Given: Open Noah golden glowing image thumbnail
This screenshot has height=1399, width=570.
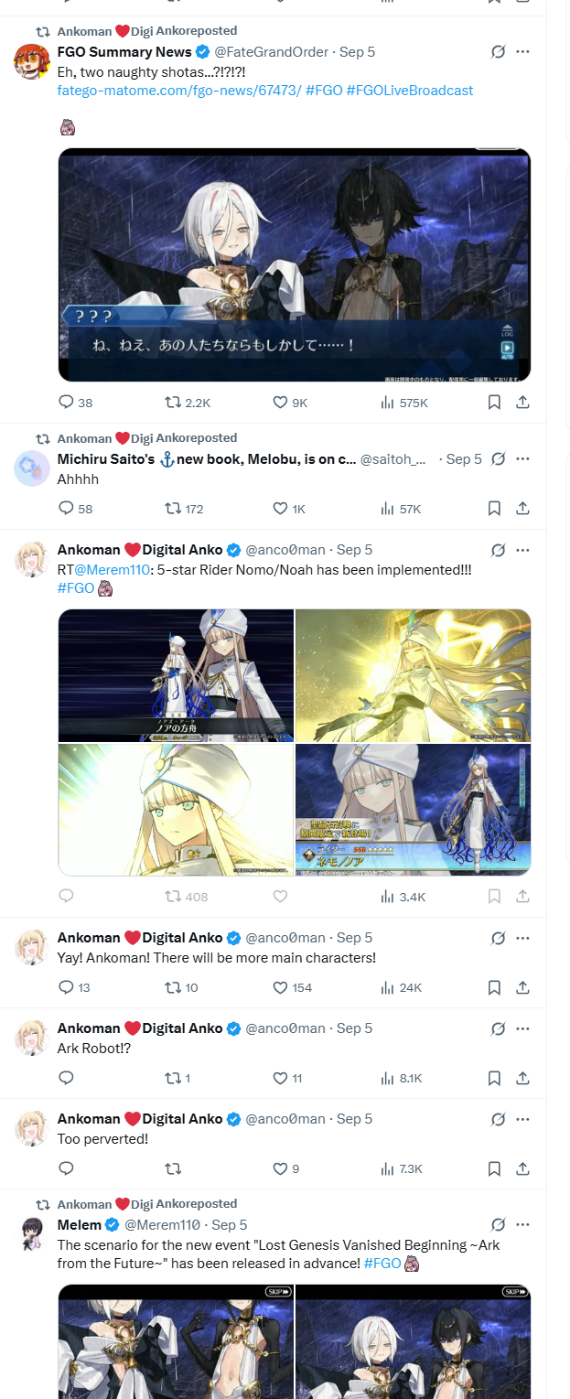Looking at the screenshot, I should click(x=414, y=675).
